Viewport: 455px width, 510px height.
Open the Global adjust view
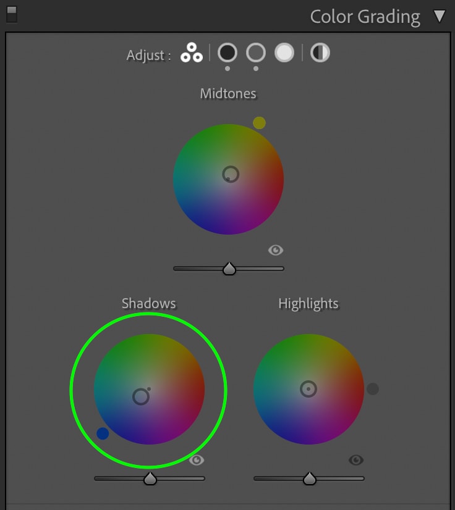320,52
